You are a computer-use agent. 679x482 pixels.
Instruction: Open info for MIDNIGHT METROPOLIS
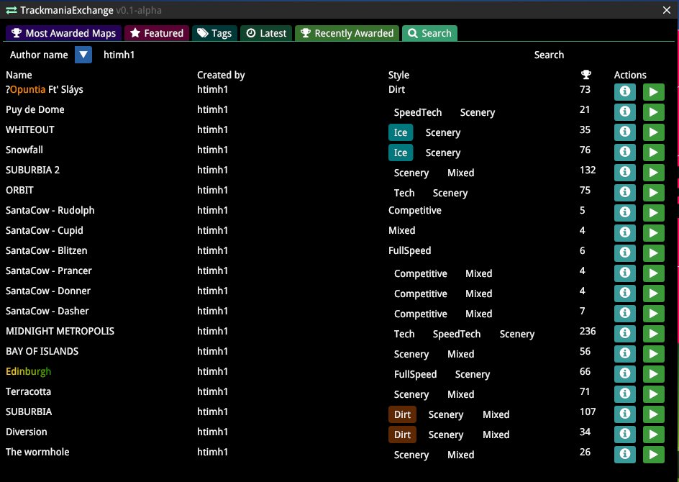(x=624, y=334)
